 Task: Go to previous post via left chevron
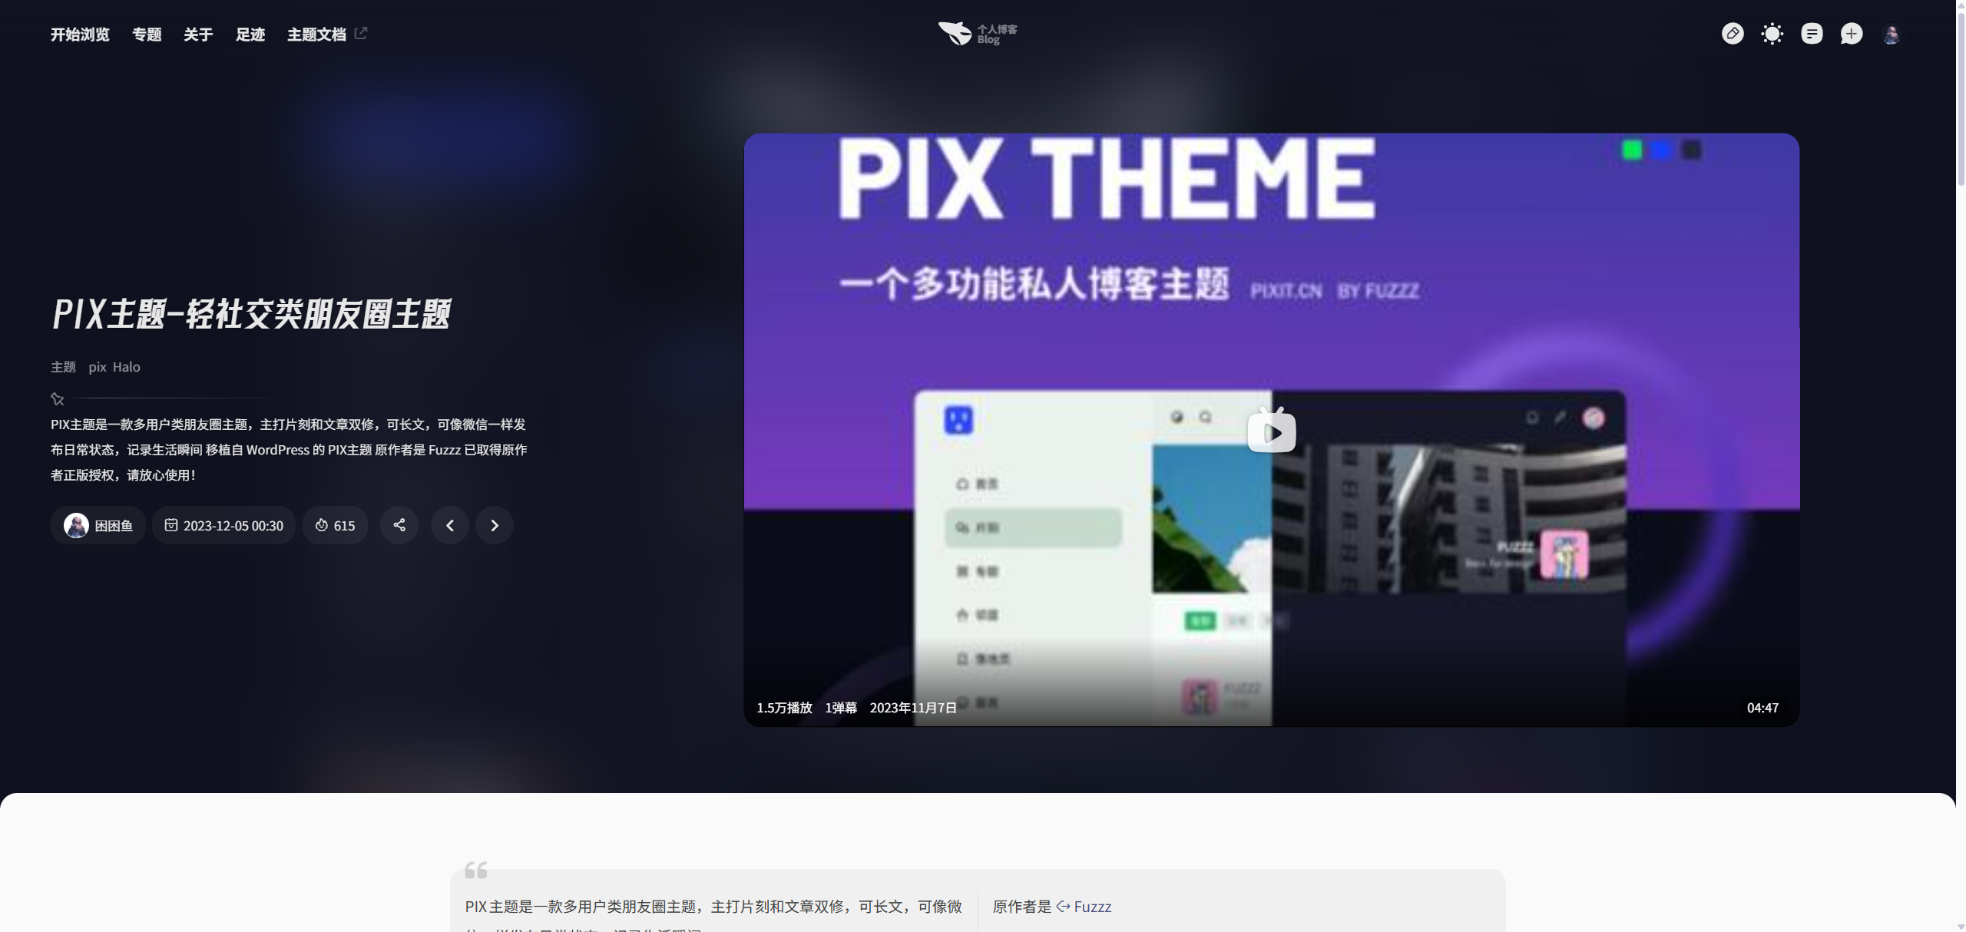coord(450,525)
